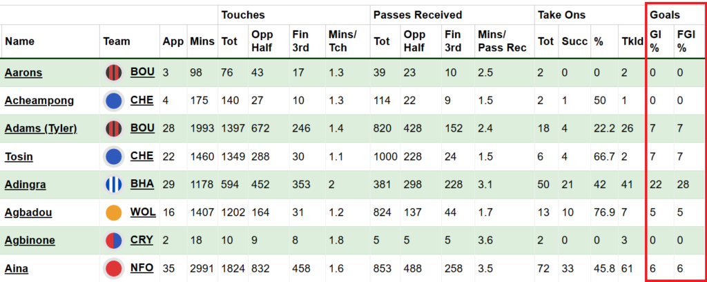707x282 pixels.
Task: Click the Bournemouth crest in Adams (Tyler) row
Action: (x=113, y=129)
